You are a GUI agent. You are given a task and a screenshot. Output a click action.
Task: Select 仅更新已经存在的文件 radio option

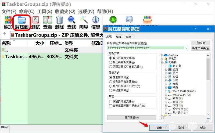click(x=126, y=67)
